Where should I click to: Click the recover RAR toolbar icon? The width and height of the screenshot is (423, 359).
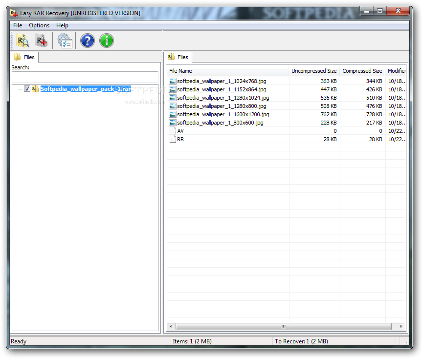coord(42,41)
